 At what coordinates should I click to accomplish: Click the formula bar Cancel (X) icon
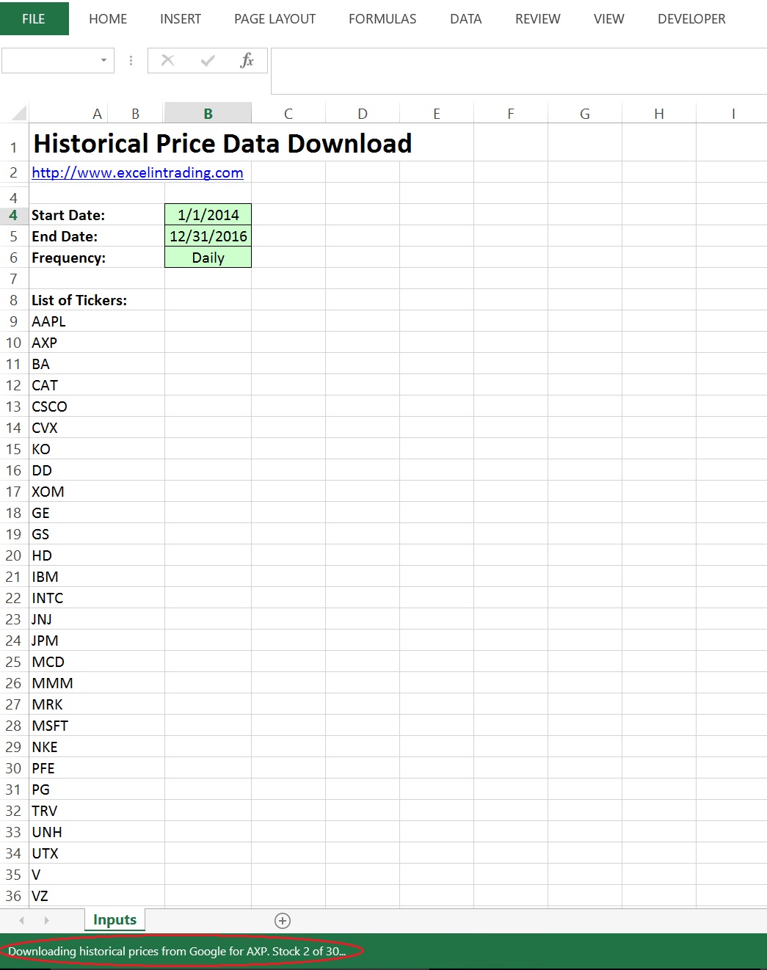tap(167, 60)
